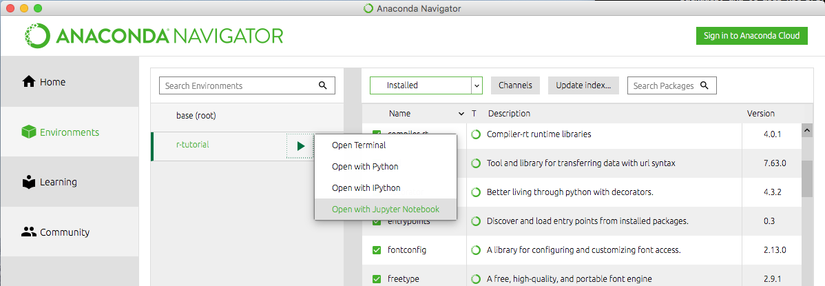Click the package list scroll-up arrow
This screenshot has height=286, width=825.
click(806, 130)
